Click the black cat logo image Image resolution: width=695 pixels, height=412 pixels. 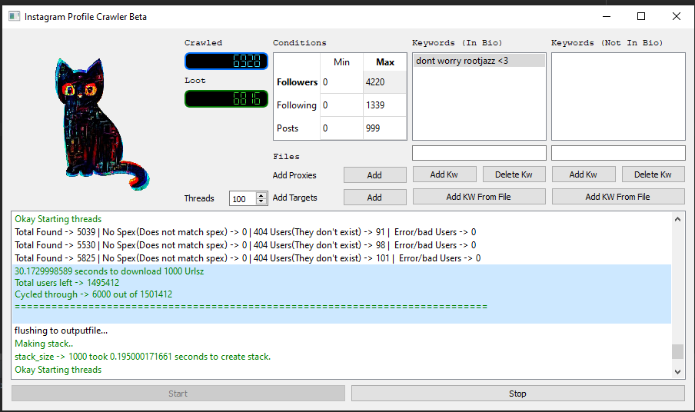101,125
